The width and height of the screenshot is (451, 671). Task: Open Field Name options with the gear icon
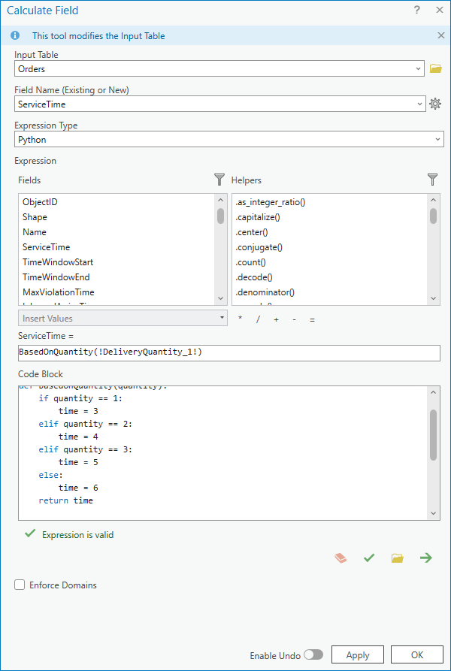(434, 104)
